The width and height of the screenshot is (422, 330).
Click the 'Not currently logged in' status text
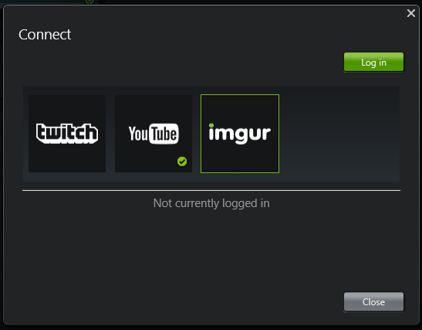click(211, 203)
